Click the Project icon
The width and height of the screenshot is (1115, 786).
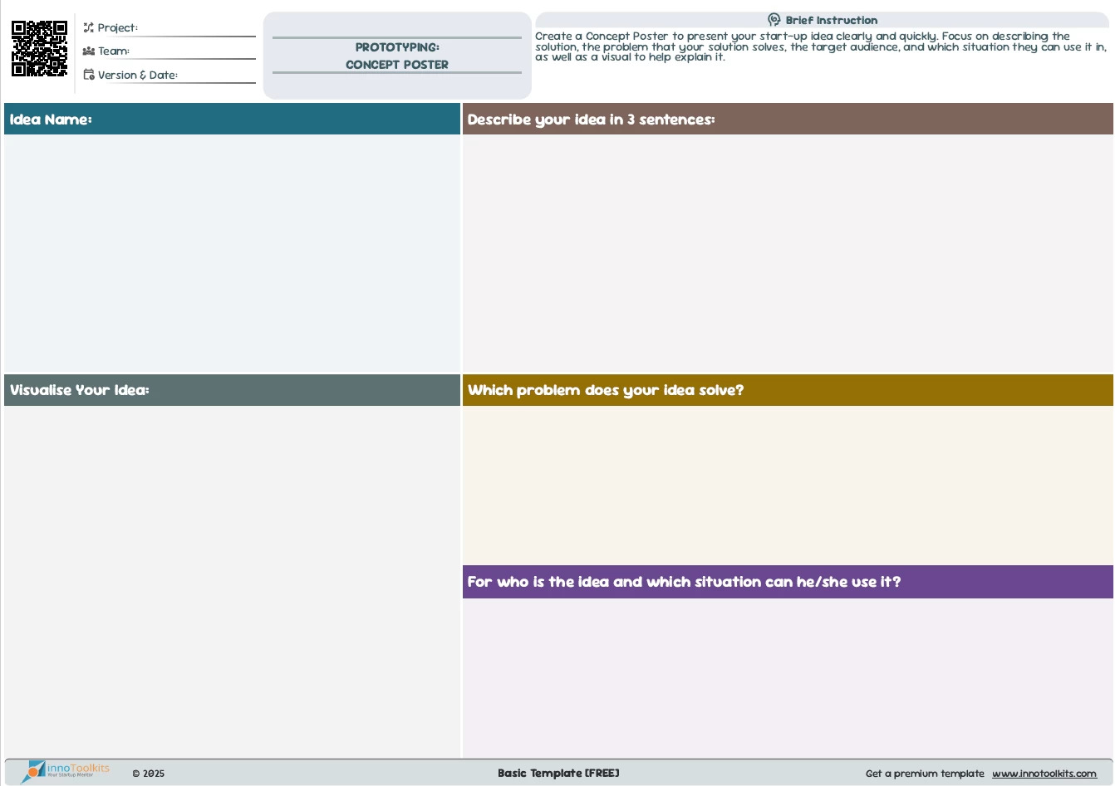click(88, 27)
